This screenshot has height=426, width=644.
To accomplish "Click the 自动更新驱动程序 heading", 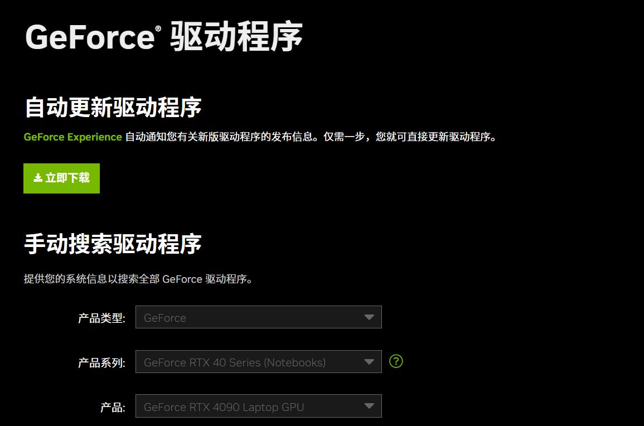I will [113, 107].
